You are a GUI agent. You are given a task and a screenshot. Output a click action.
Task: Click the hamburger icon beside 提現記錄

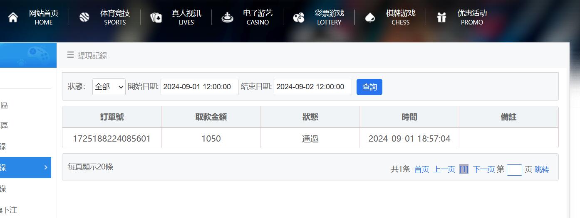click(70, 55)
